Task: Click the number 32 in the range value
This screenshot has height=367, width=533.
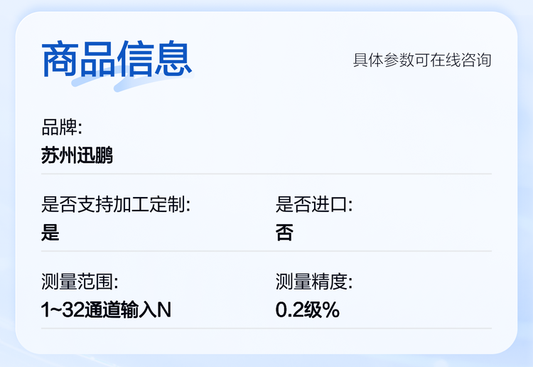Action: click(x=72, y=310)
